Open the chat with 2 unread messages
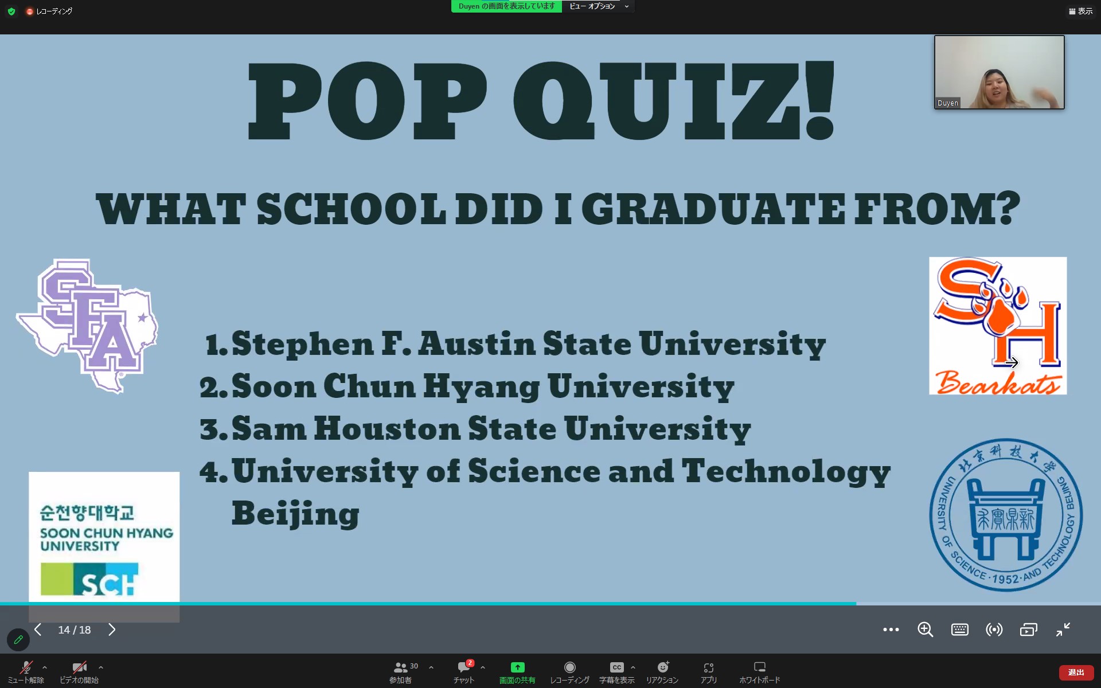The width and height of the screenshot is (1101, 688). coord(464,672)
